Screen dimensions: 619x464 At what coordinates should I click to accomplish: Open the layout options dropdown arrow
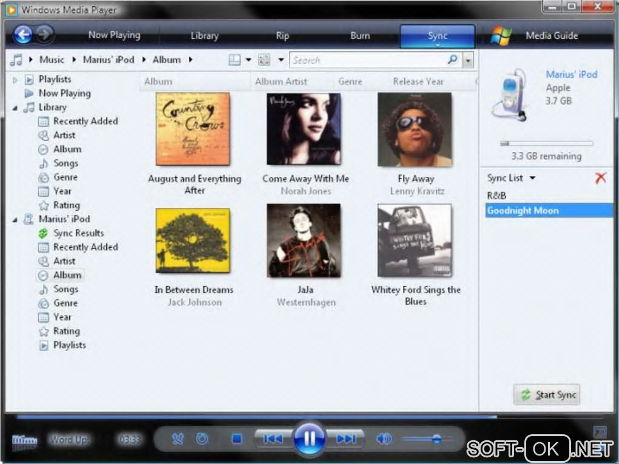[248, 60]
